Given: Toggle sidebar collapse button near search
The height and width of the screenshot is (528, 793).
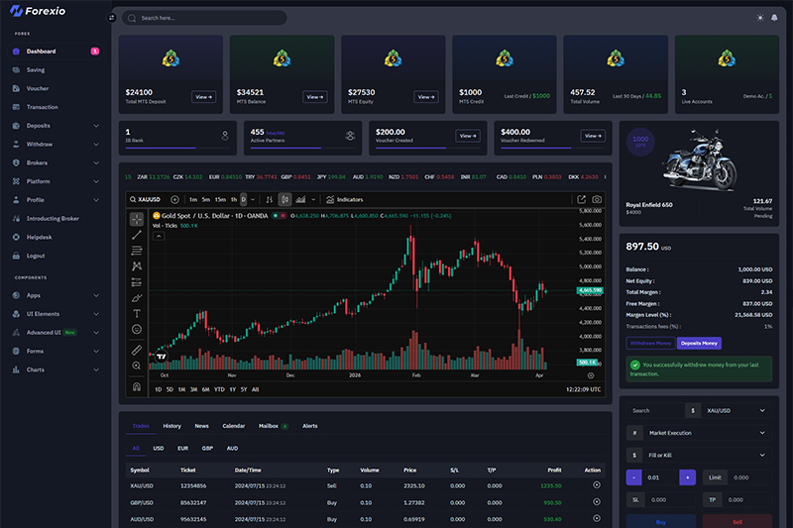Looking at the screenshot, I should pos(112,18).
